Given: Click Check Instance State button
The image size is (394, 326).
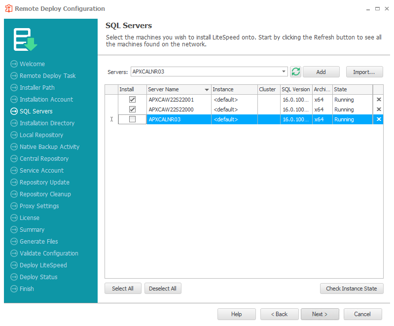Looking at the screenshot, I should click(x=351, y=289).
